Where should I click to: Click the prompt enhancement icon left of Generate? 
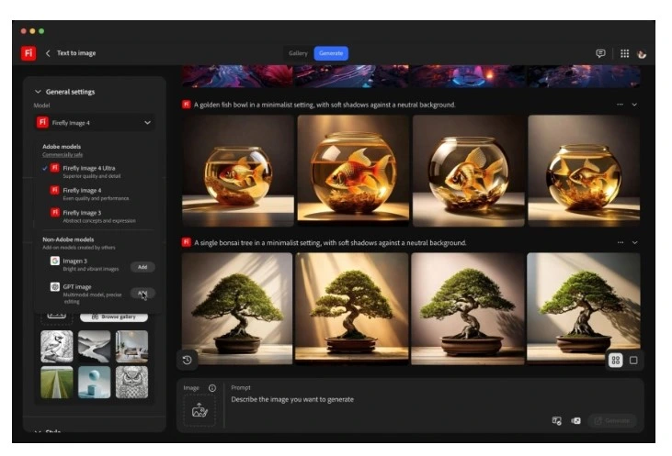pyautogui.click(x=557, y=421)
